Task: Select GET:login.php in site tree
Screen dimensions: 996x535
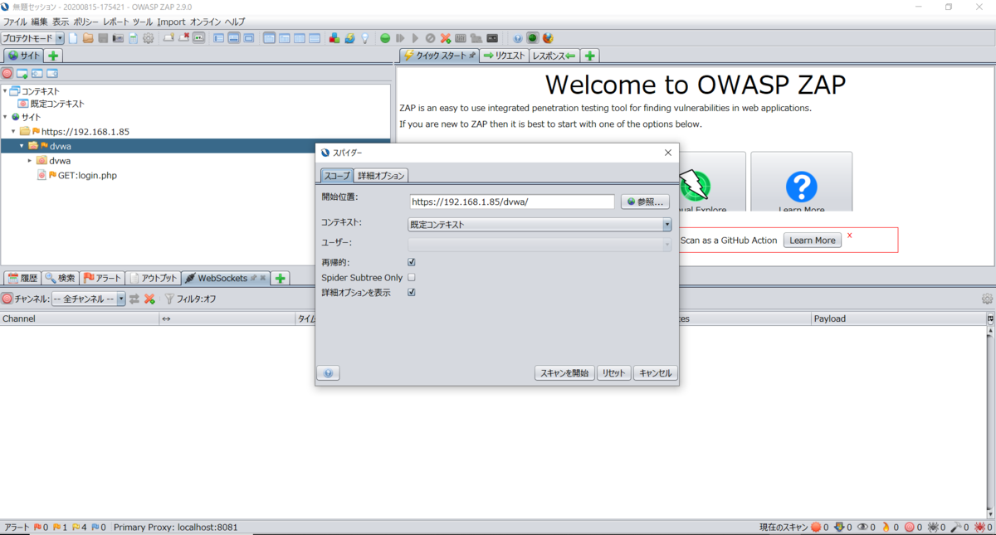Action: 87,175
